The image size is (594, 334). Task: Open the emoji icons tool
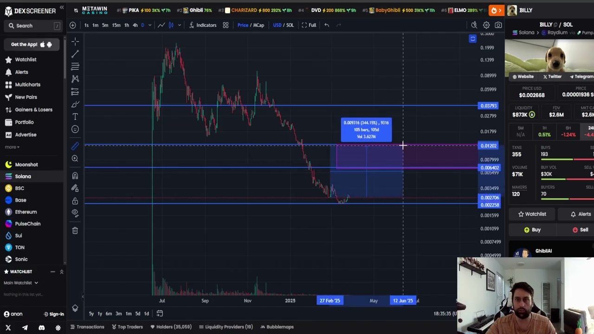pos(75,129)
